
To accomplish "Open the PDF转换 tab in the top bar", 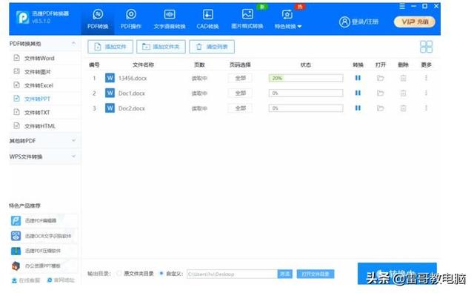I will pos(98,19).
